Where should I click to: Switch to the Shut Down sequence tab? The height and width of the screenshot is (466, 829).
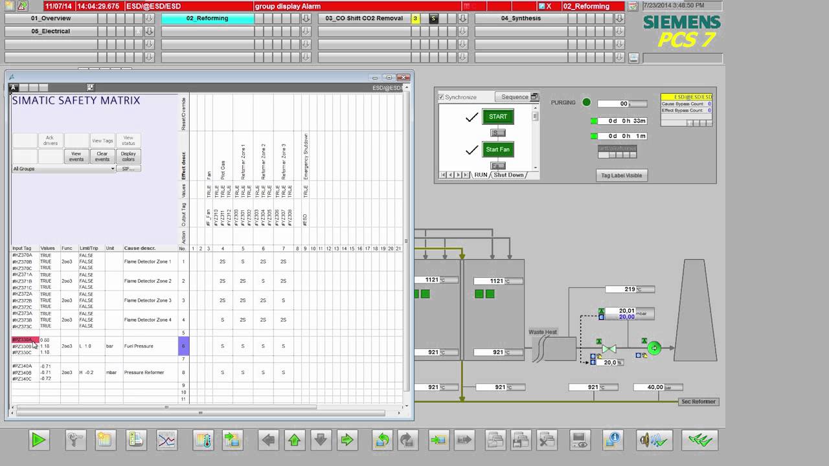508,175
